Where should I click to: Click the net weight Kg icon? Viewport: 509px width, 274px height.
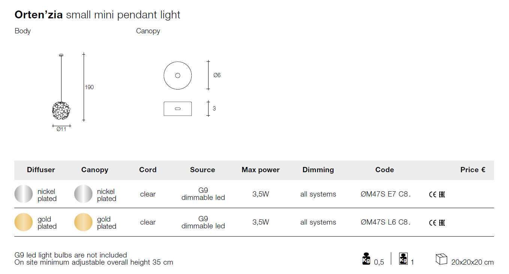(366, 259)
